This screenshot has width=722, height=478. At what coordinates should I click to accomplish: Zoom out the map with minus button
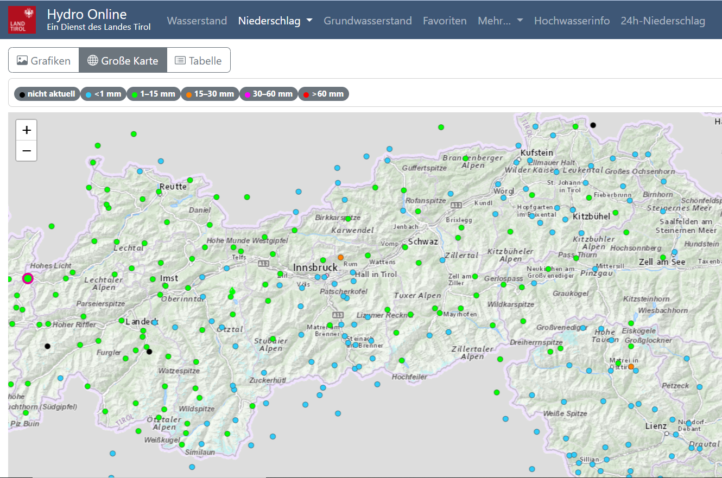coord(27,151)
